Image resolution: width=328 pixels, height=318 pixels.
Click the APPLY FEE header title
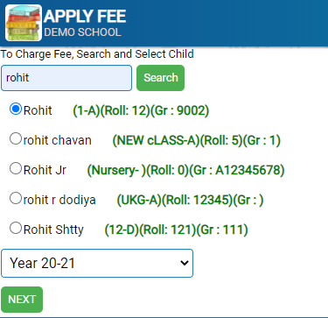pyautogui.click(x=85, y=17)
